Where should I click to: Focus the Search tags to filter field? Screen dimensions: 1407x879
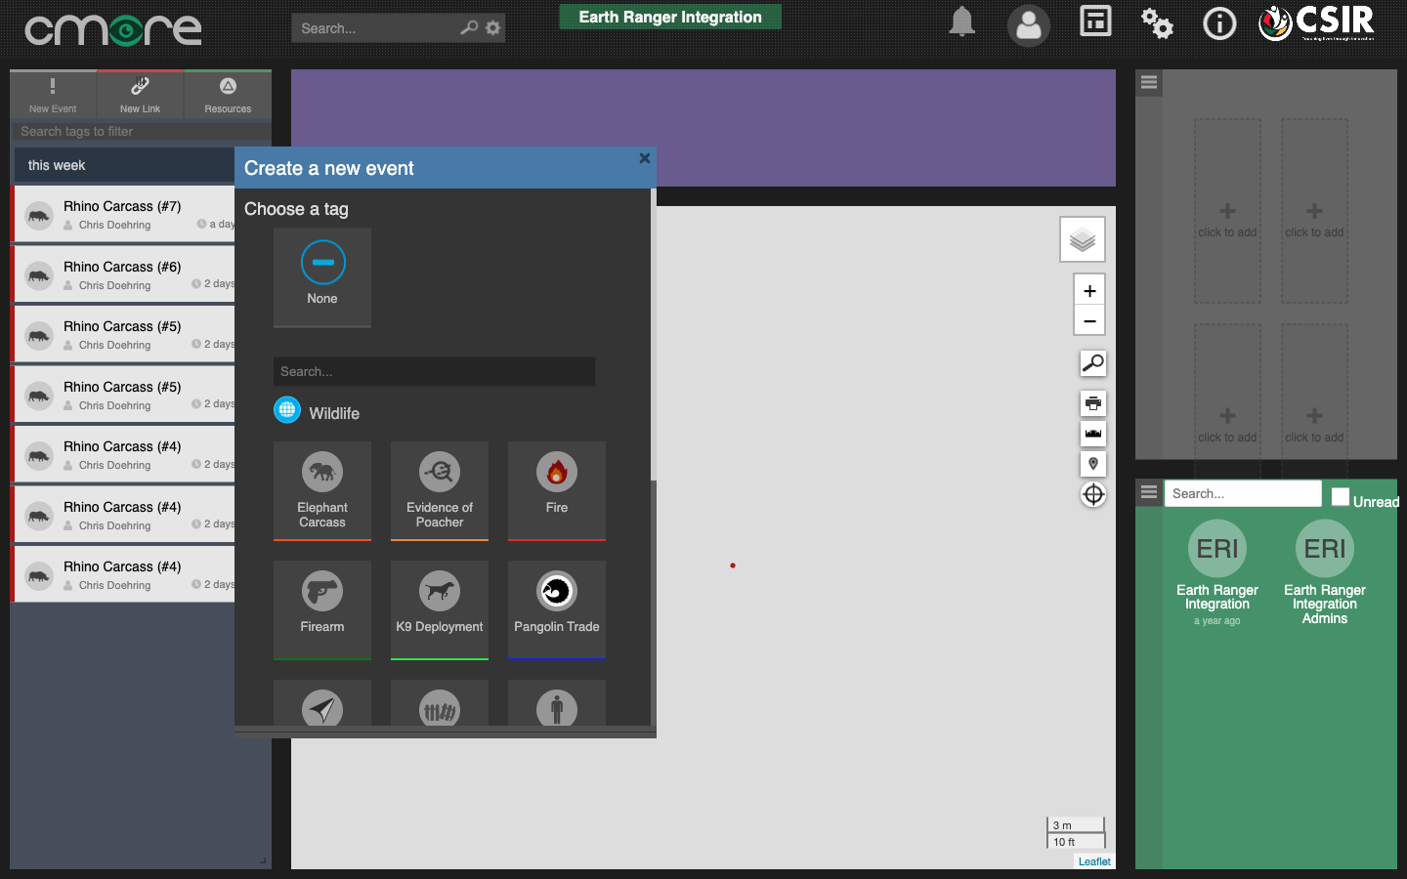(x=141, y=132)
